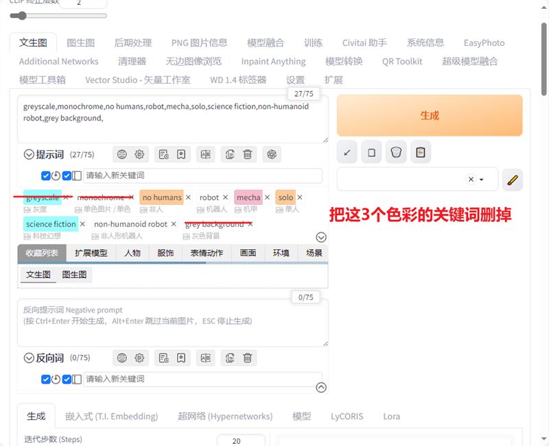The width and height of the screenshot is (549, 446).
Task: Click the clock icon in the 反向词 keyword row
Action: point(56,379)
